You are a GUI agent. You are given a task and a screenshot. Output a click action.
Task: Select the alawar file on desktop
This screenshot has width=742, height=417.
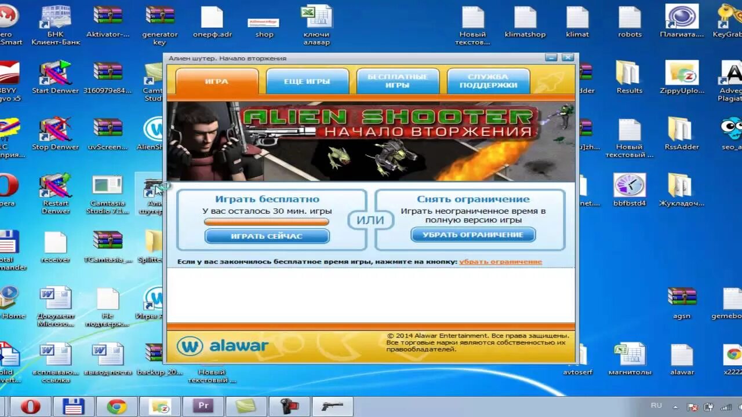tap(682, 360)
